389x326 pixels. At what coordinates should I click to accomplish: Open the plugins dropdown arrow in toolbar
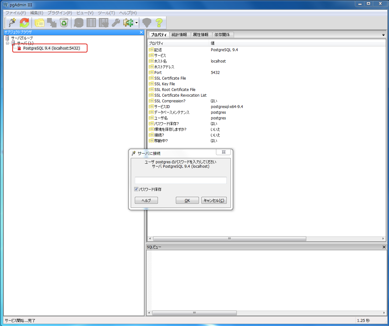136,23
